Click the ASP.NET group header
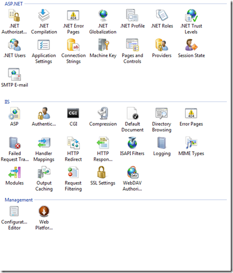The width and height of the screenshot is (233, 273). coord(14,4)
